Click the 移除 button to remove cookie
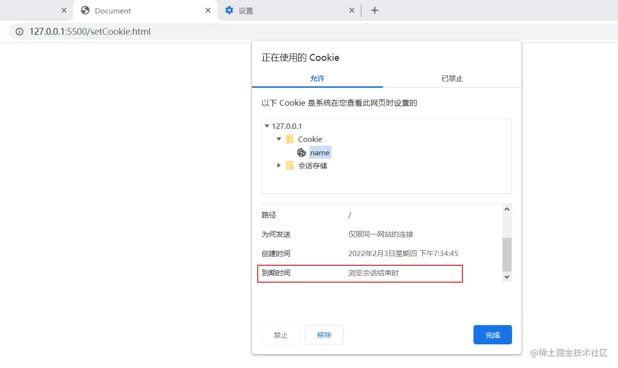The height and width of the screenshot is (368, 618). pyautogui.click(x=324, y=334)
